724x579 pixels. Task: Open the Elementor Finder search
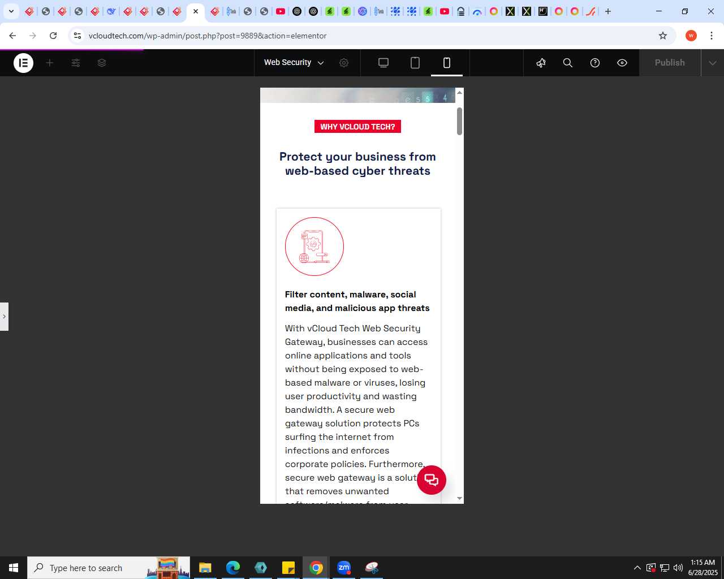[568, 63]
